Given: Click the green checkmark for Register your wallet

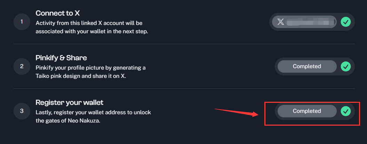Looking at the screenshot, I should 345,111.
